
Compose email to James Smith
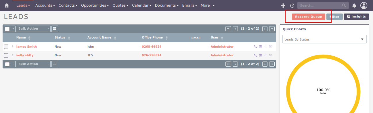click(x=271, y=47)
